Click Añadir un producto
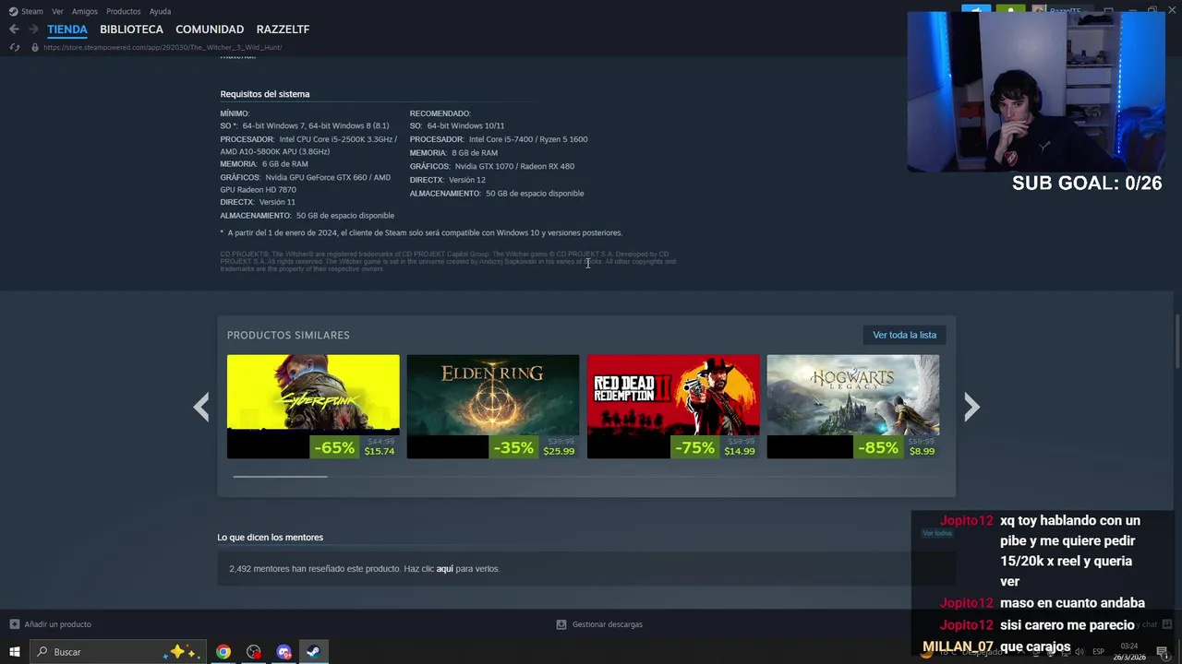 click(x=50, y=624)
